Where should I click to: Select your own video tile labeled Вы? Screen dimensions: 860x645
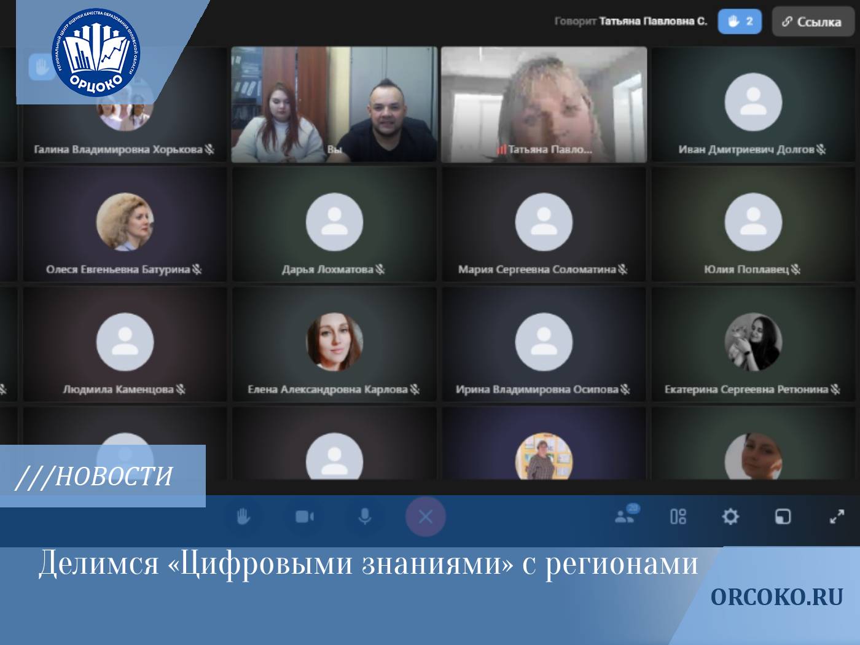(334, 104)
